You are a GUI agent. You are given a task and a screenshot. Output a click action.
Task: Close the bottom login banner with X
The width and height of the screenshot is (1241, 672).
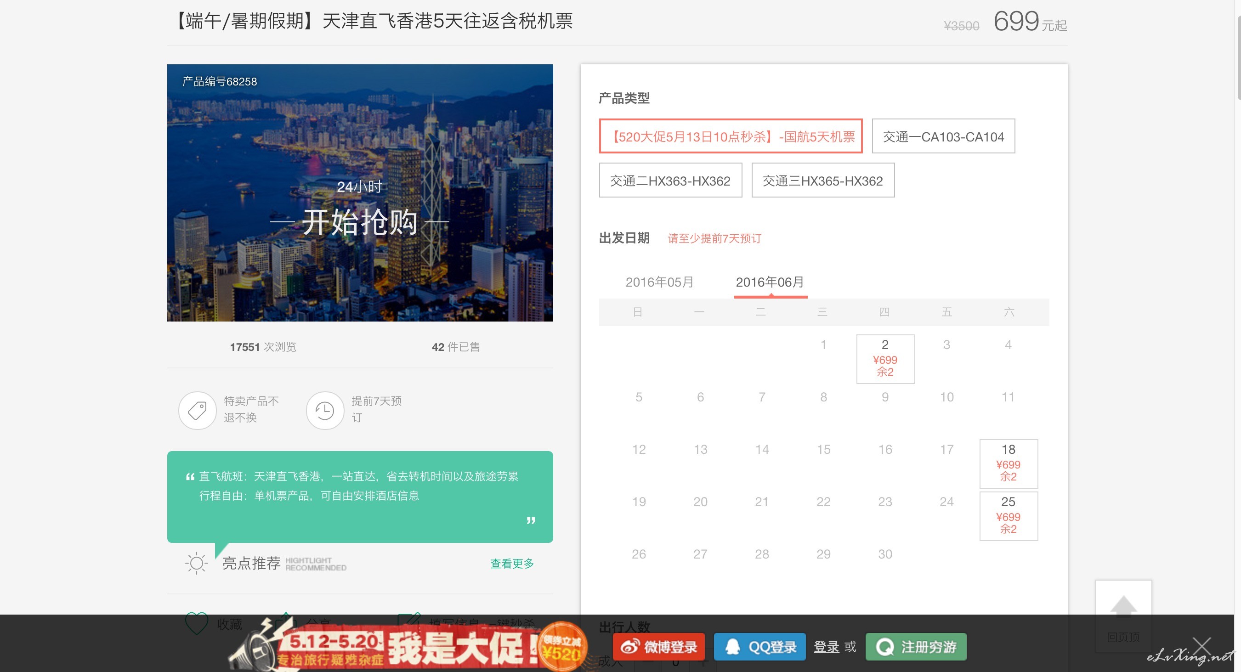(x=1202, y=646)
